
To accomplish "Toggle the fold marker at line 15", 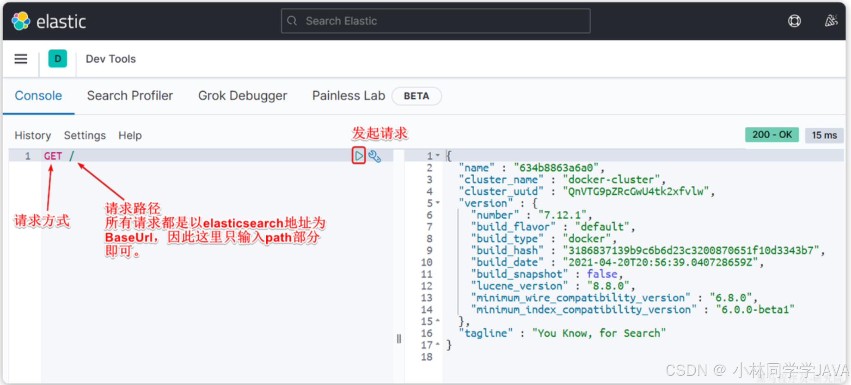I will point(438,321).
